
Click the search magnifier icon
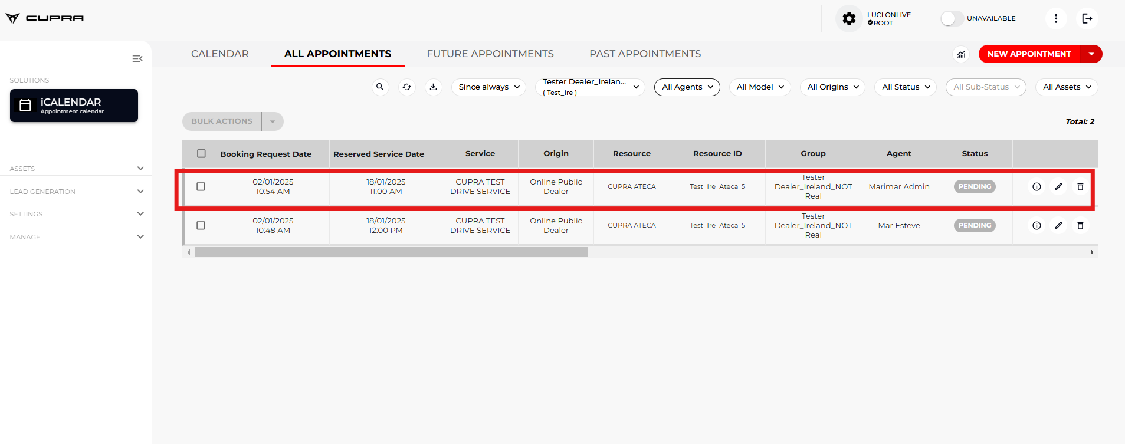tap(380, 87)
